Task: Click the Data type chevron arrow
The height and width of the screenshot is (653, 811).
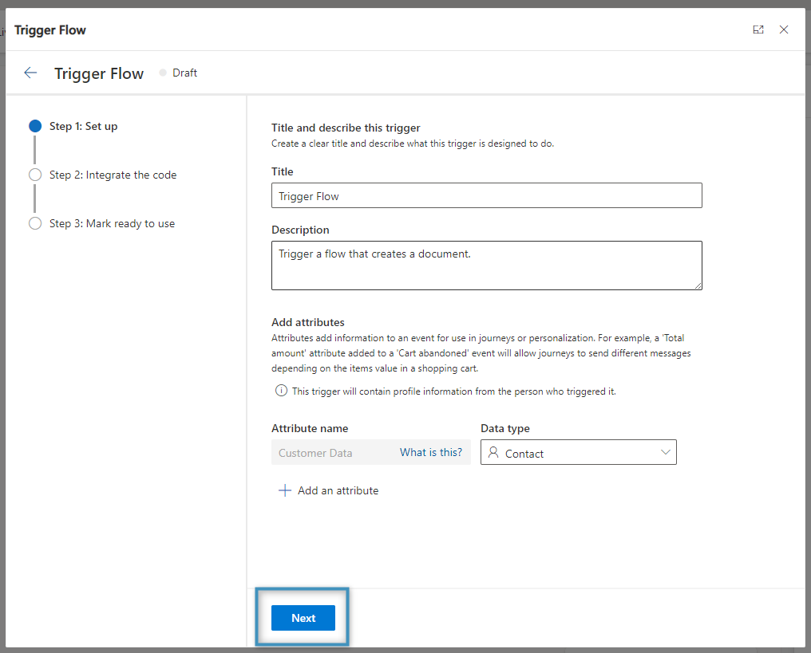Action: (x=665, y=452)
